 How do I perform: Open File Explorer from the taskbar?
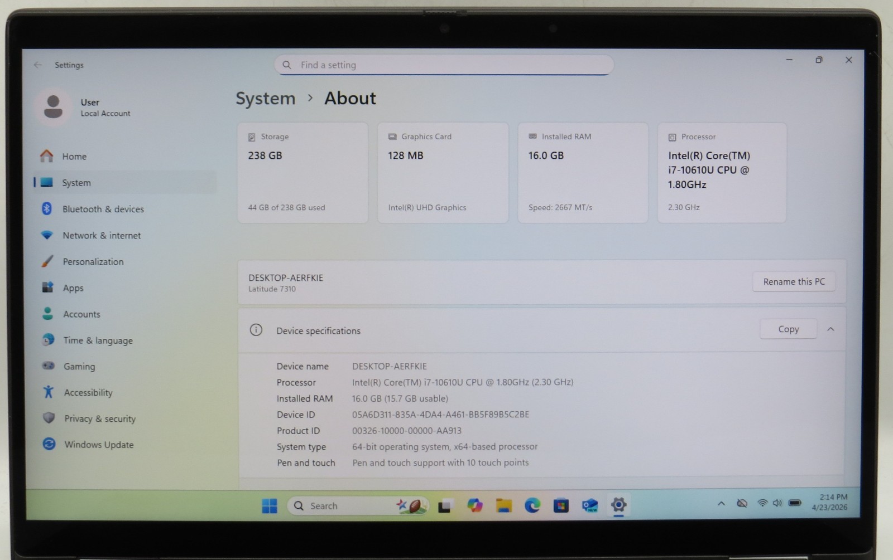click(x=504, y=505)
